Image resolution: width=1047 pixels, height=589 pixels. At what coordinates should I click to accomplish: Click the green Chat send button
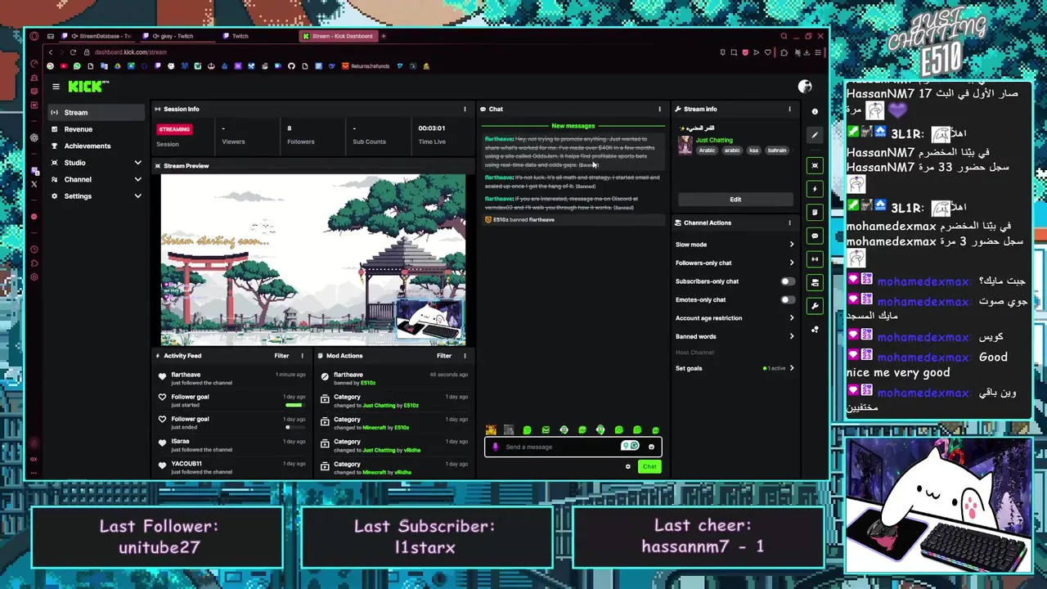coord(649,466)
